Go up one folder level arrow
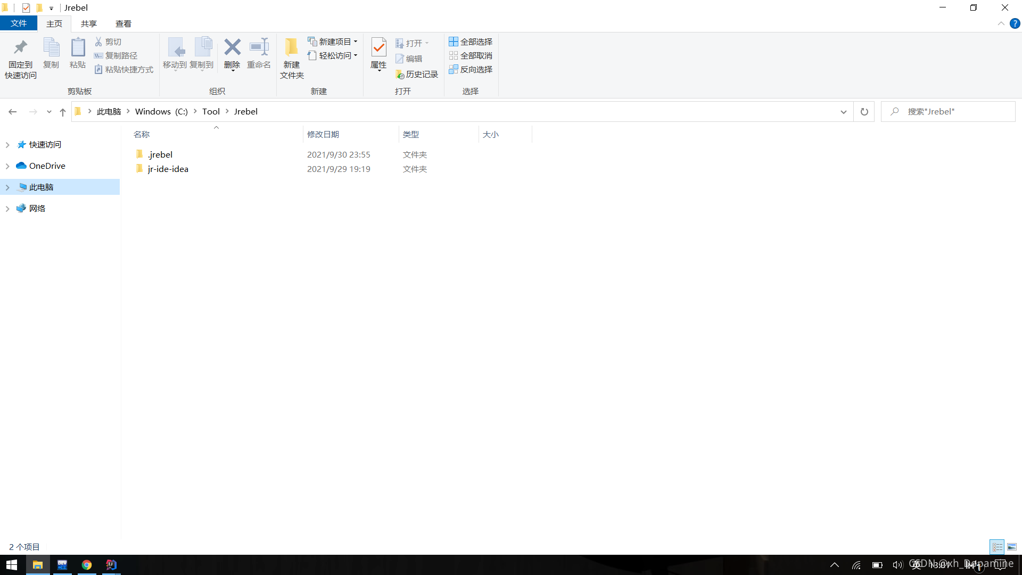Viewport: 1022px width, 575px height. [x=63, y=112]
